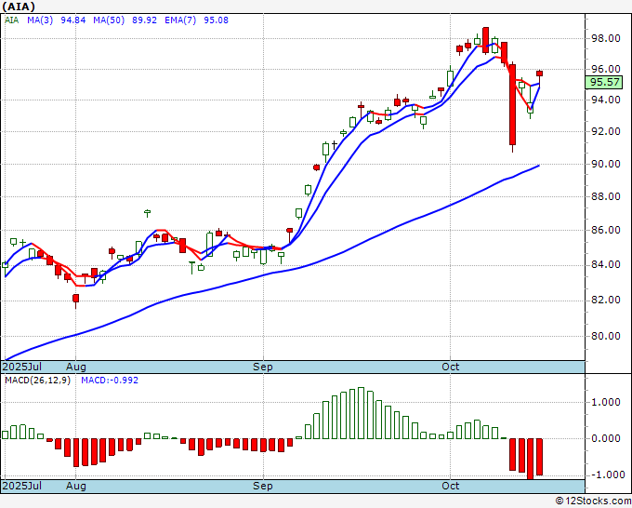Click the end of the MA(50) line
The width and height of the screenshot is (632, 508).
pos(539,166)
